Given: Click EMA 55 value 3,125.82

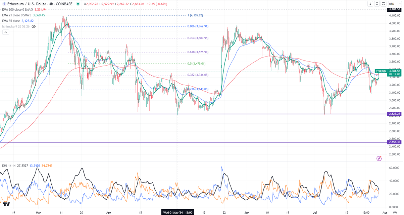Looking at the screenshot, I should pos(28,21).
